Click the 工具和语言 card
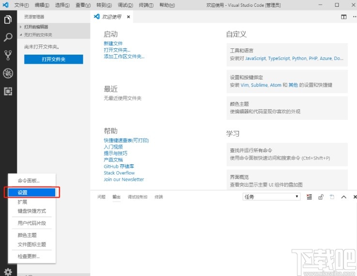The width and height of the screenshot is (357, 276). tap(287, 55)
